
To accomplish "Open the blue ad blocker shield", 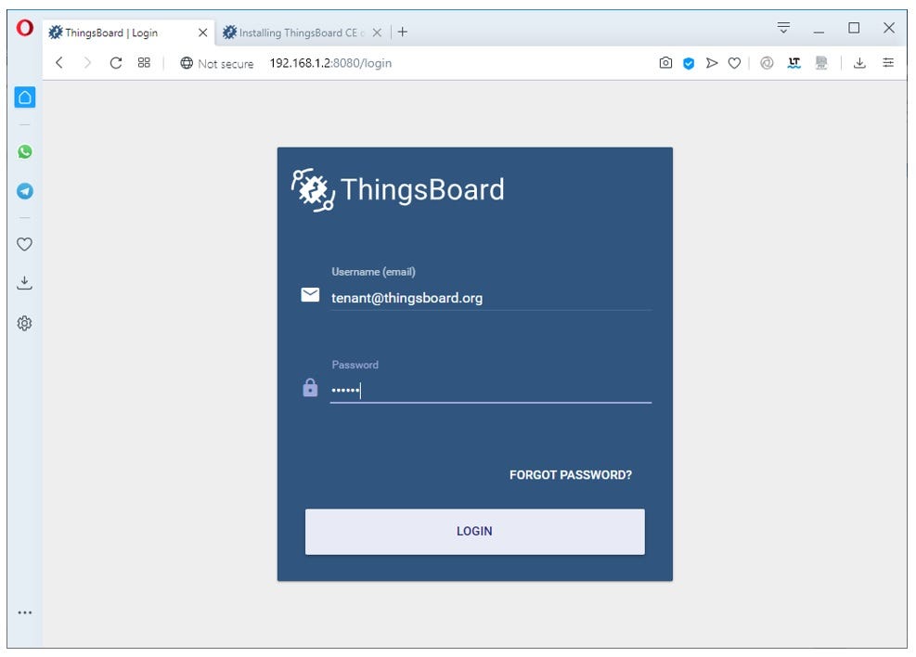I will coord(689,63).
